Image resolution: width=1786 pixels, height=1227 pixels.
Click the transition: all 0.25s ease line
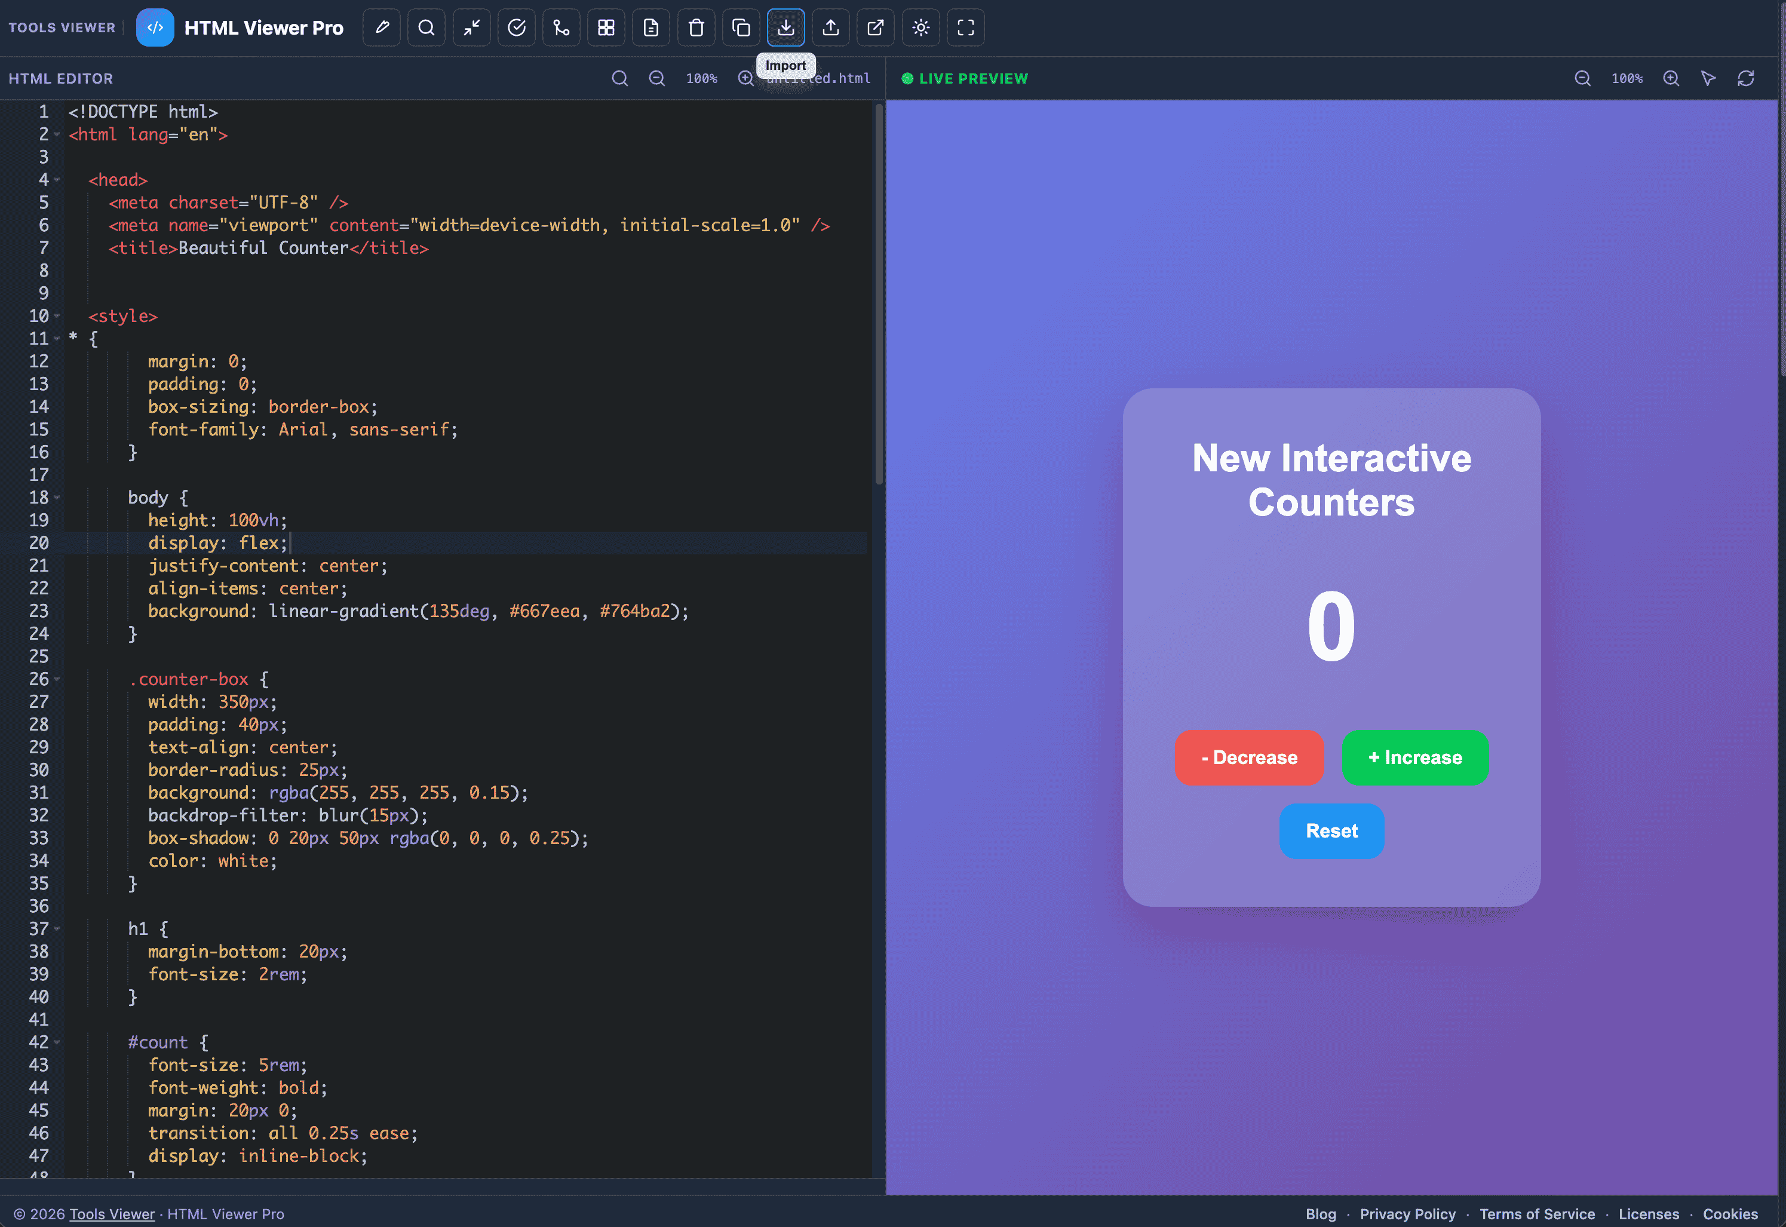[283, 1133]
